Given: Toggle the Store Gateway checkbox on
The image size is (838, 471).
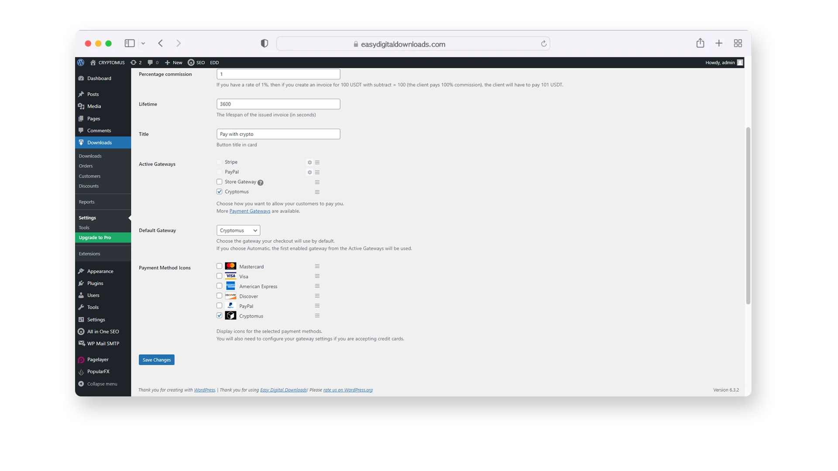Looking at the screenshot, I should (219, 182).
